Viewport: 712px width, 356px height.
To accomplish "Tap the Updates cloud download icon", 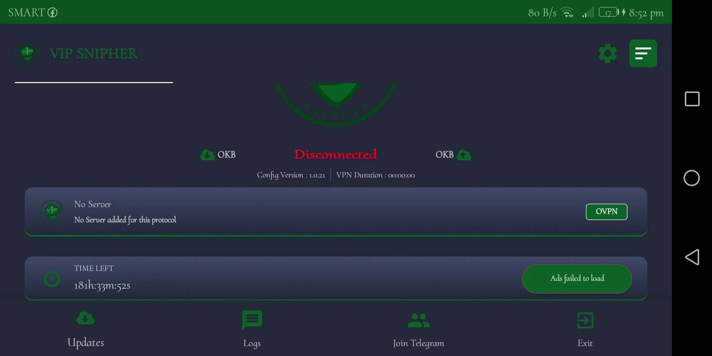I will (x=86, y=318).
